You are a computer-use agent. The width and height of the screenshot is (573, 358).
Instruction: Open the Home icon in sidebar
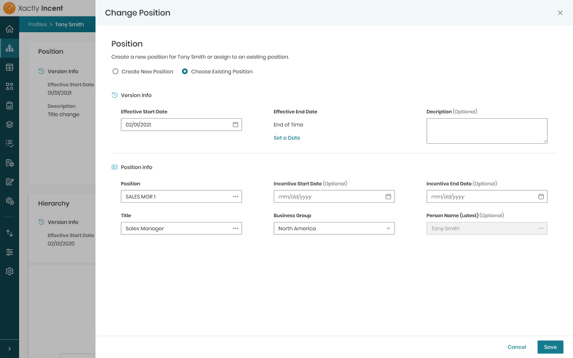10,29
